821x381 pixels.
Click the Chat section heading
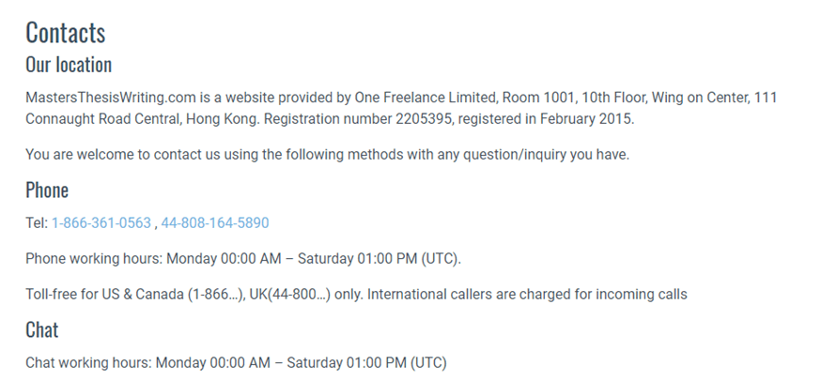click(x=42, y=329)
